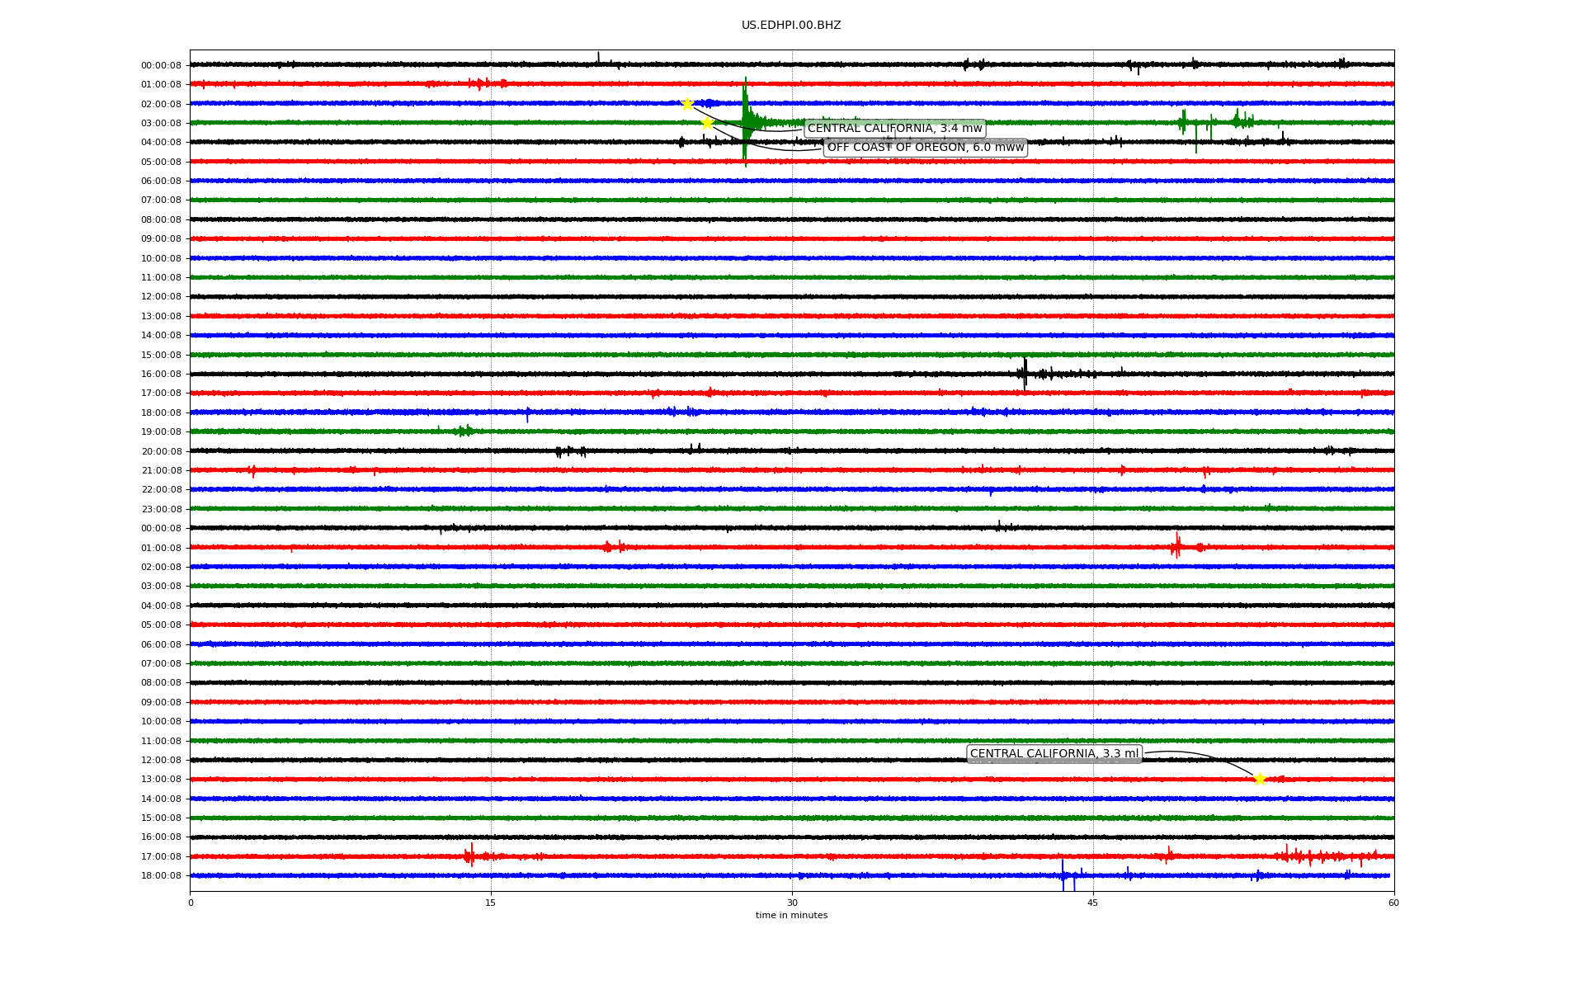Click the CENTRAL CALIFORNIA, 3.3 ml annotation
The width and height of the screenshot is (1584, 990).
1054,754
